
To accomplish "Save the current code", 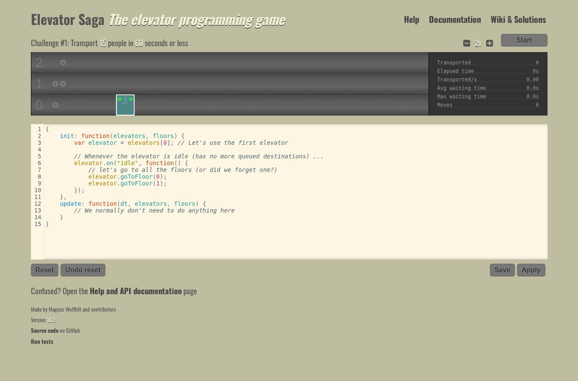I will coord(502,270).
